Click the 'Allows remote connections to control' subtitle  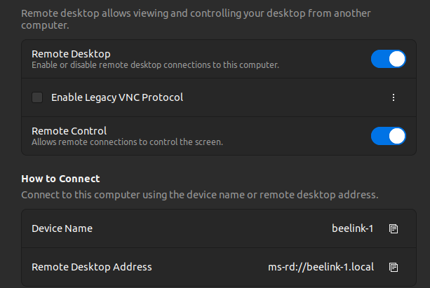pyautogui.click(x=127, y=142)
